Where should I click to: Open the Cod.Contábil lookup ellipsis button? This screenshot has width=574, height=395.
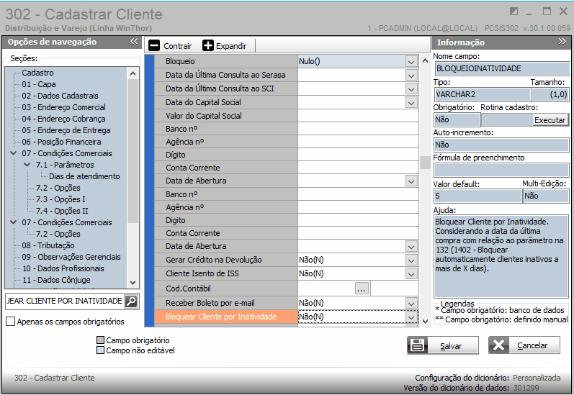[x=362, y=289]
